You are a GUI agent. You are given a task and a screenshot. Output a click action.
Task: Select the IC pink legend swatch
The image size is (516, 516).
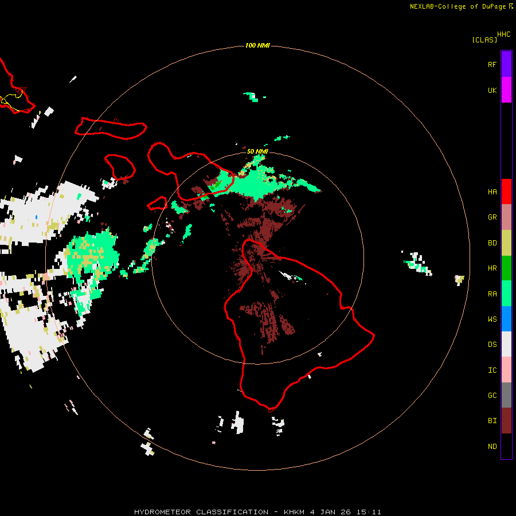coord(506,370)
